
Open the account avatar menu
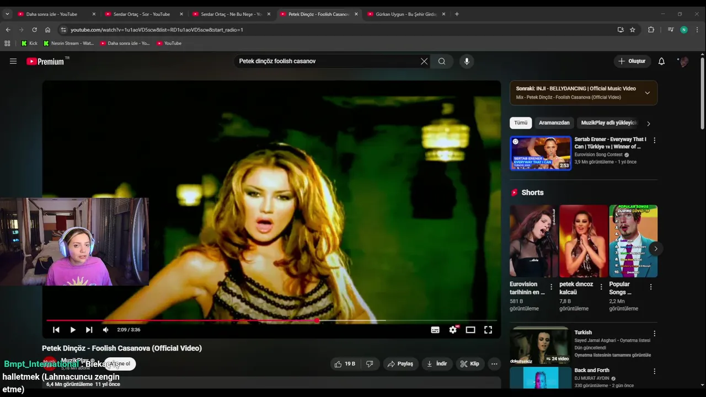click(683, 61)
